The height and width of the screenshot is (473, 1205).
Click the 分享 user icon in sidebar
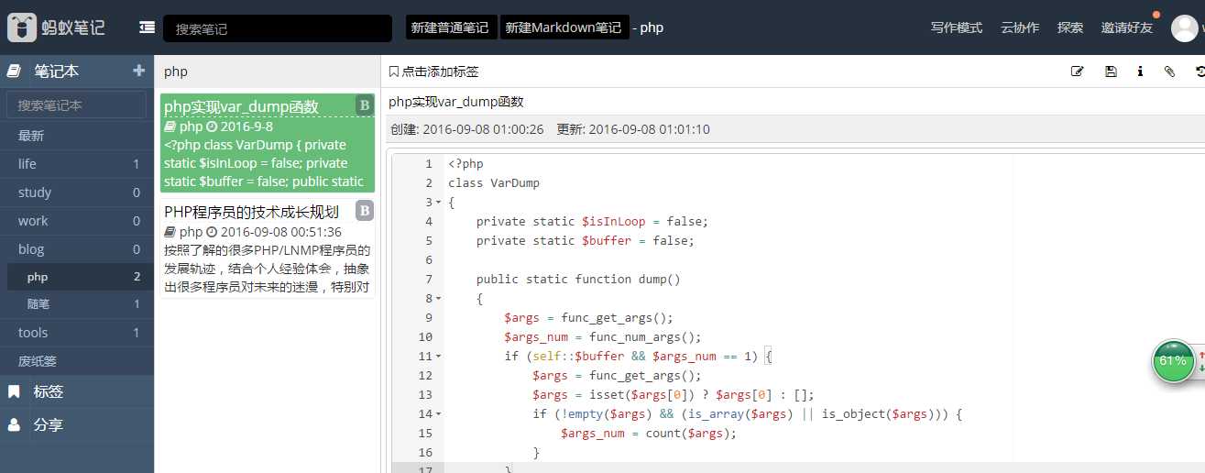click(14, 425)
